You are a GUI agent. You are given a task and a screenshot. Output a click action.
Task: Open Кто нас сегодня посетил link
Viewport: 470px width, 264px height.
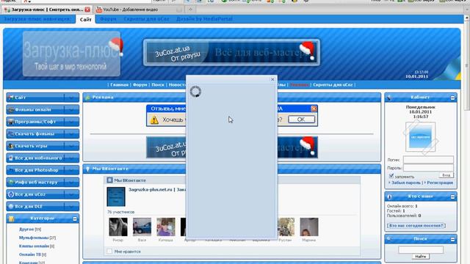416,225
